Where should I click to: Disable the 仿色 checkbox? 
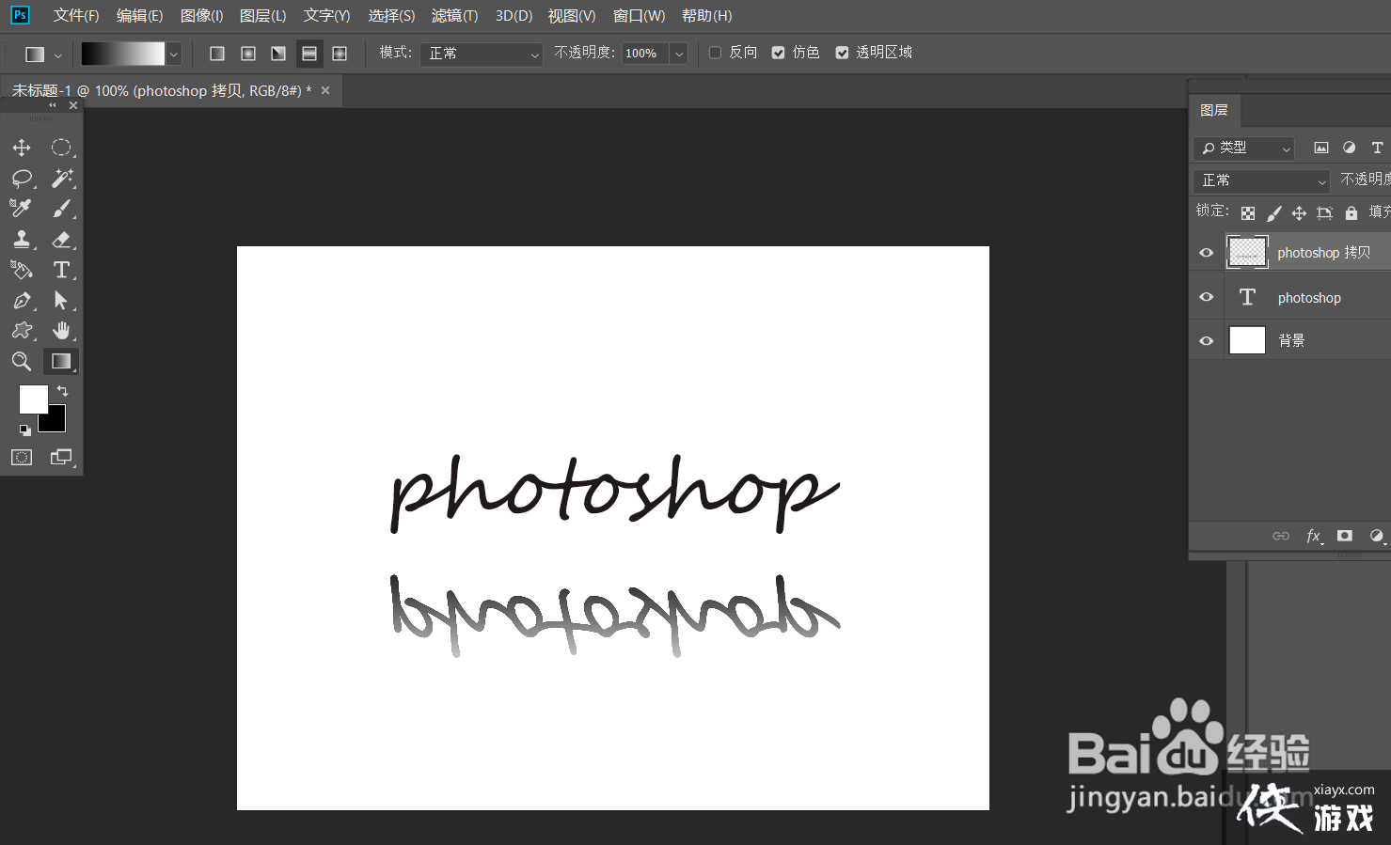(x=778, y=53)
